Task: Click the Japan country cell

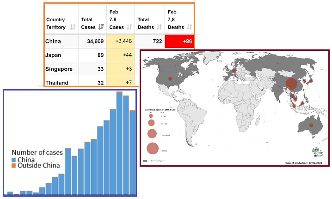Action: [60, 55]
